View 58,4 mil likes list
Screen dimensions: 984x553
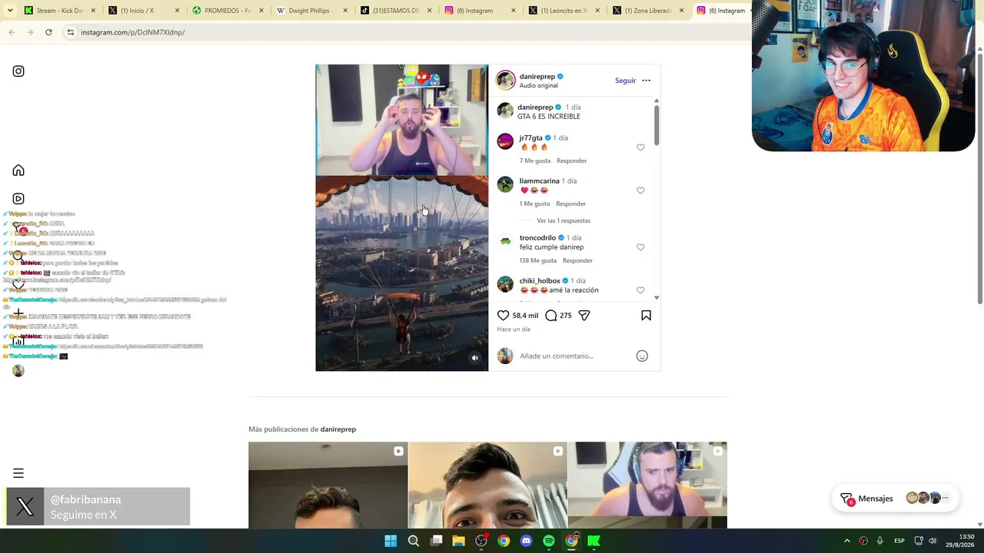tap(526, 316)
